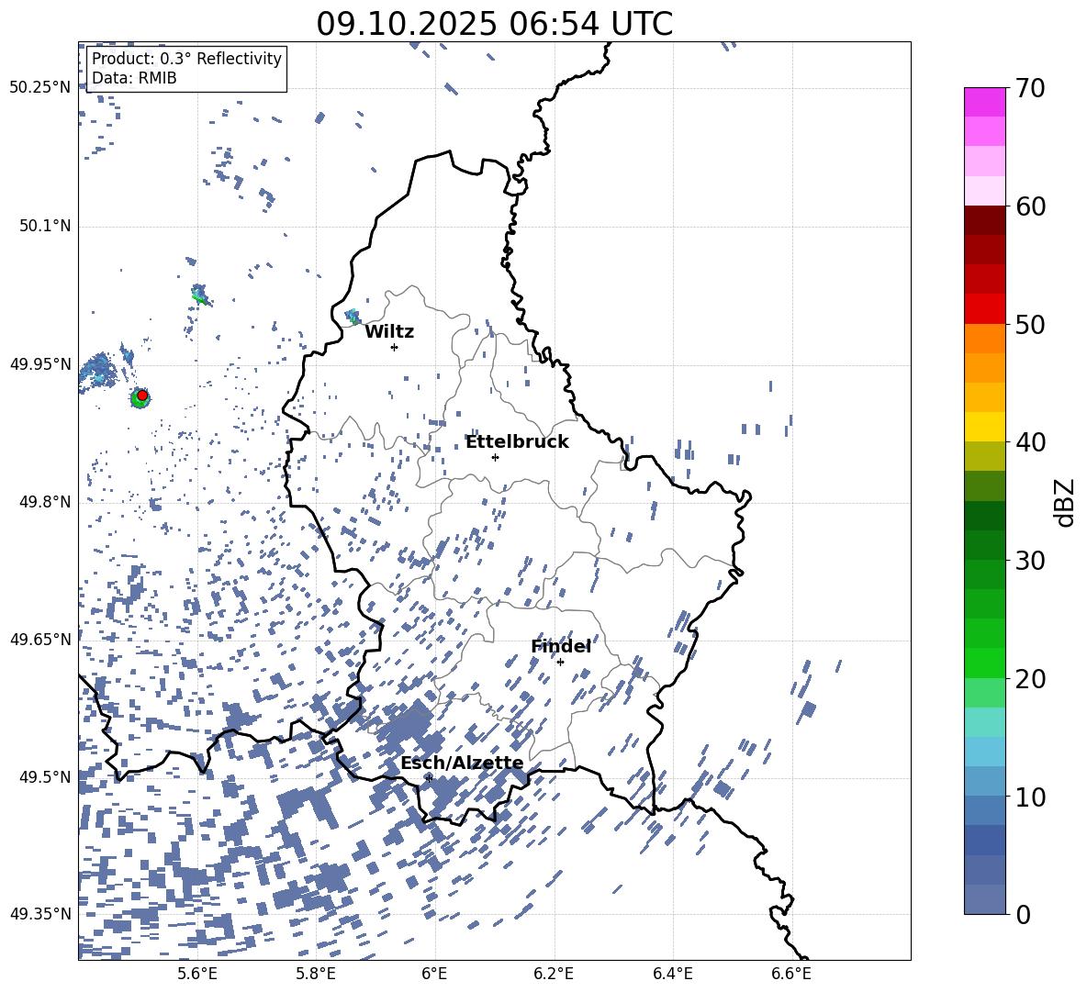Click the 50.25°N latitude label
The height and width of the screenshot is (992, 1087).
click(x=40, y=88)
